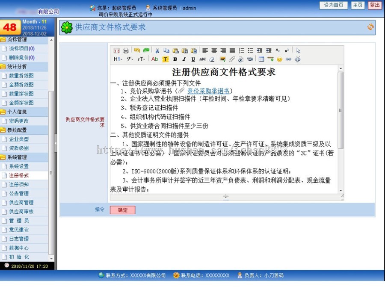Cut selected text with scissors icon
The image size is (385, 298).
tap(157, 50)
